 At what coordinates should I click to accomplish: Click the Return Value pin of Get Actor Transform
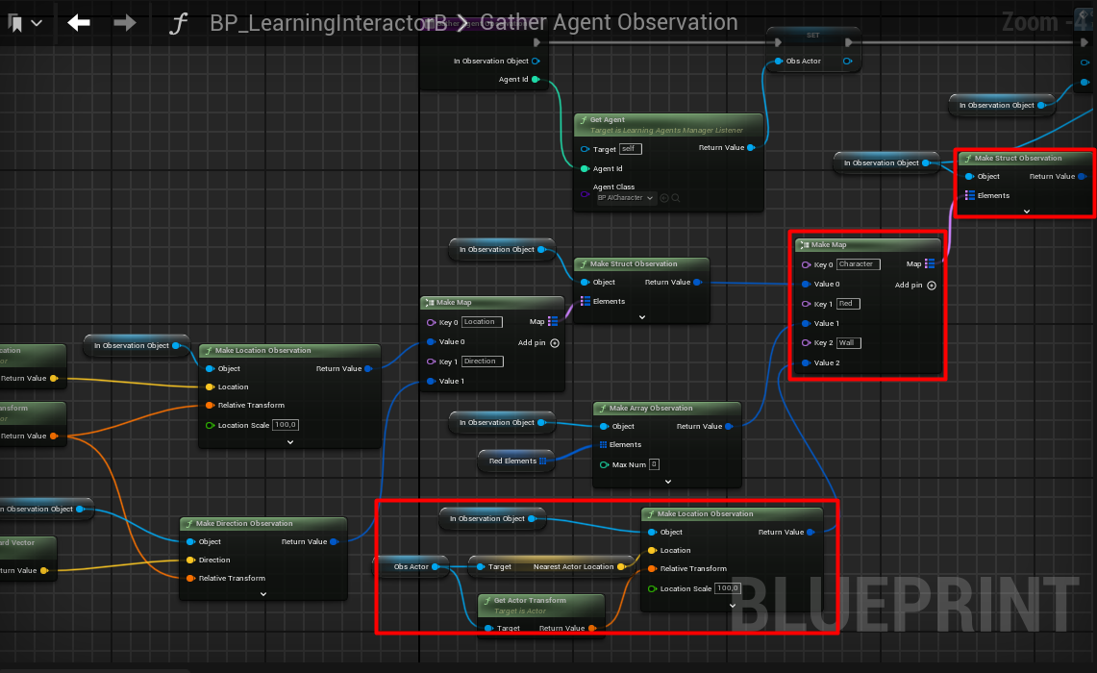coord(592,628)
